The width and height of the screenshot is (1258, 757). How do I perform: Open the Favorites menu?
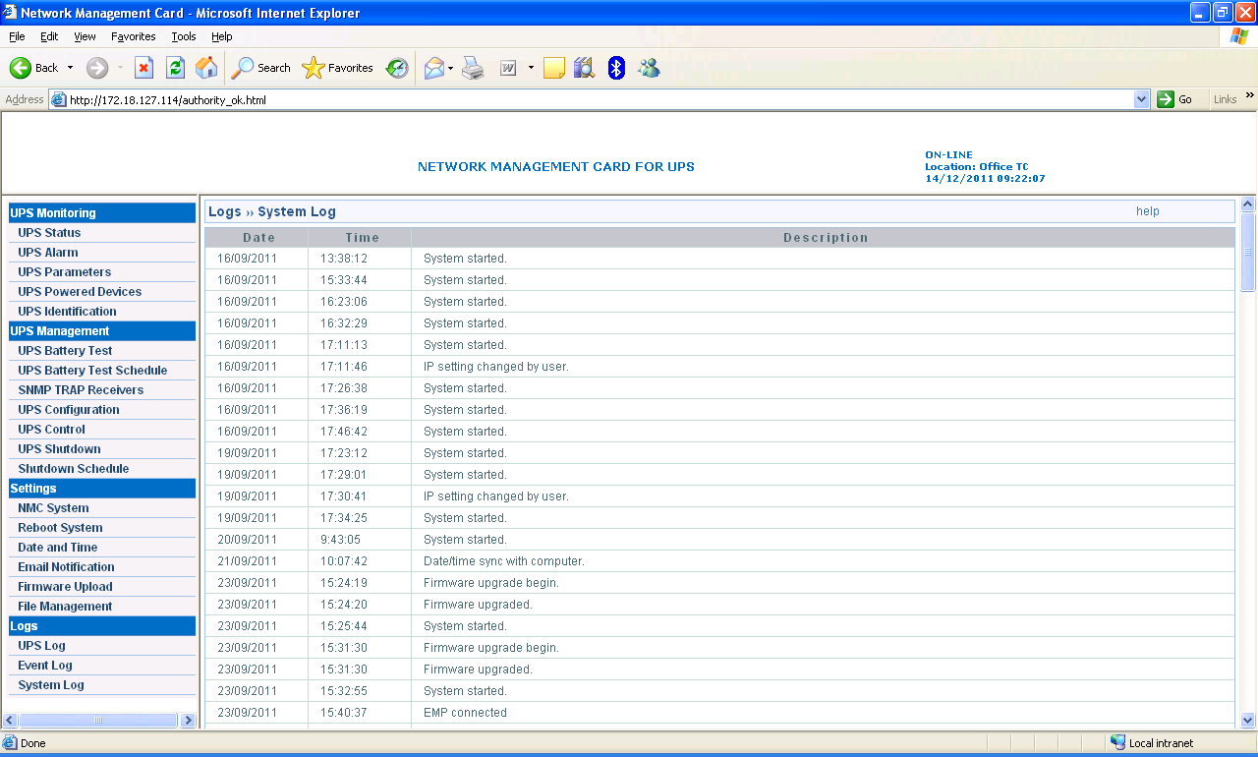pyautogui.click(x=134, y=36)
